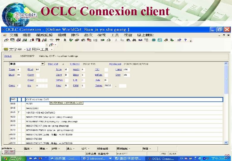
Task: Click the ELvl fixed-field label
Action: coord(30,69)
